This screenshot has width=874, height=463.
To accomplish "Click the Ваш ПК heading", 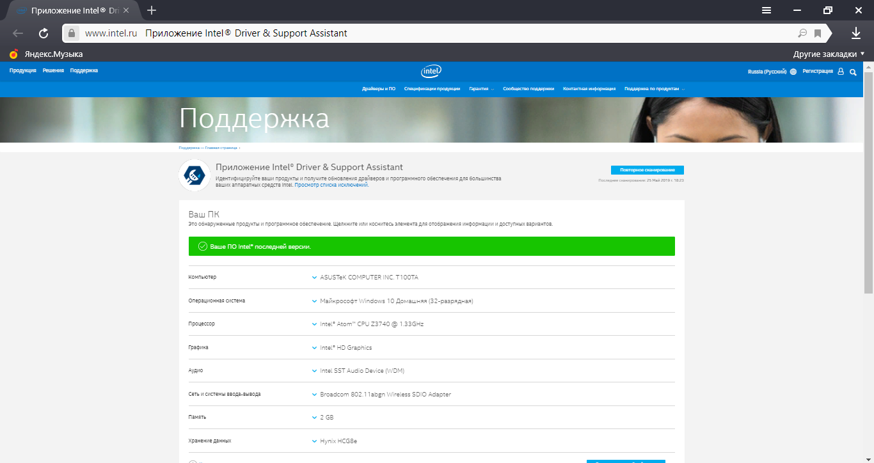I will [x=203, y=214].
